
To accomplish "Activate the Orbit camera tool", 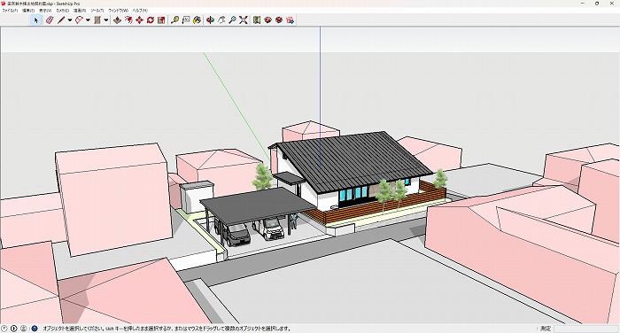I will 211,20.
